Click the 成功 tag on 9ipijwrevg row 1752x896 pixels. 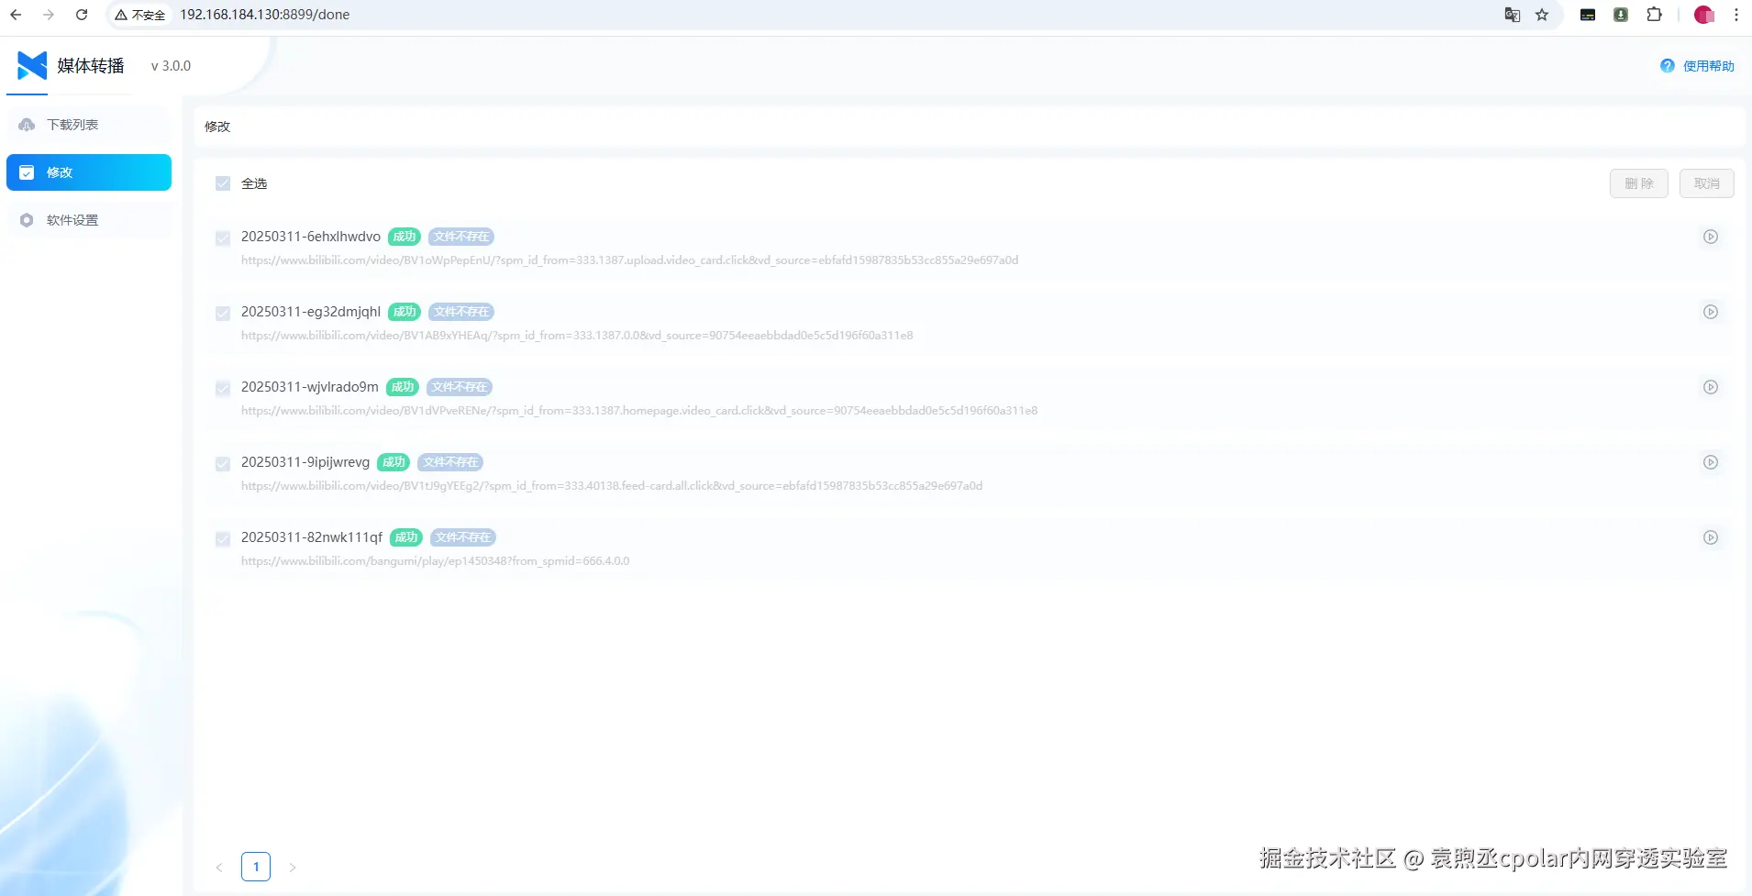(x=394, y=462)
